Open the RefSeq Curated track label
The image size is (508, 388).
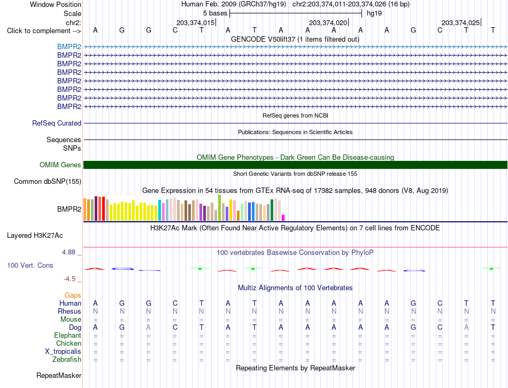point(57,123)
